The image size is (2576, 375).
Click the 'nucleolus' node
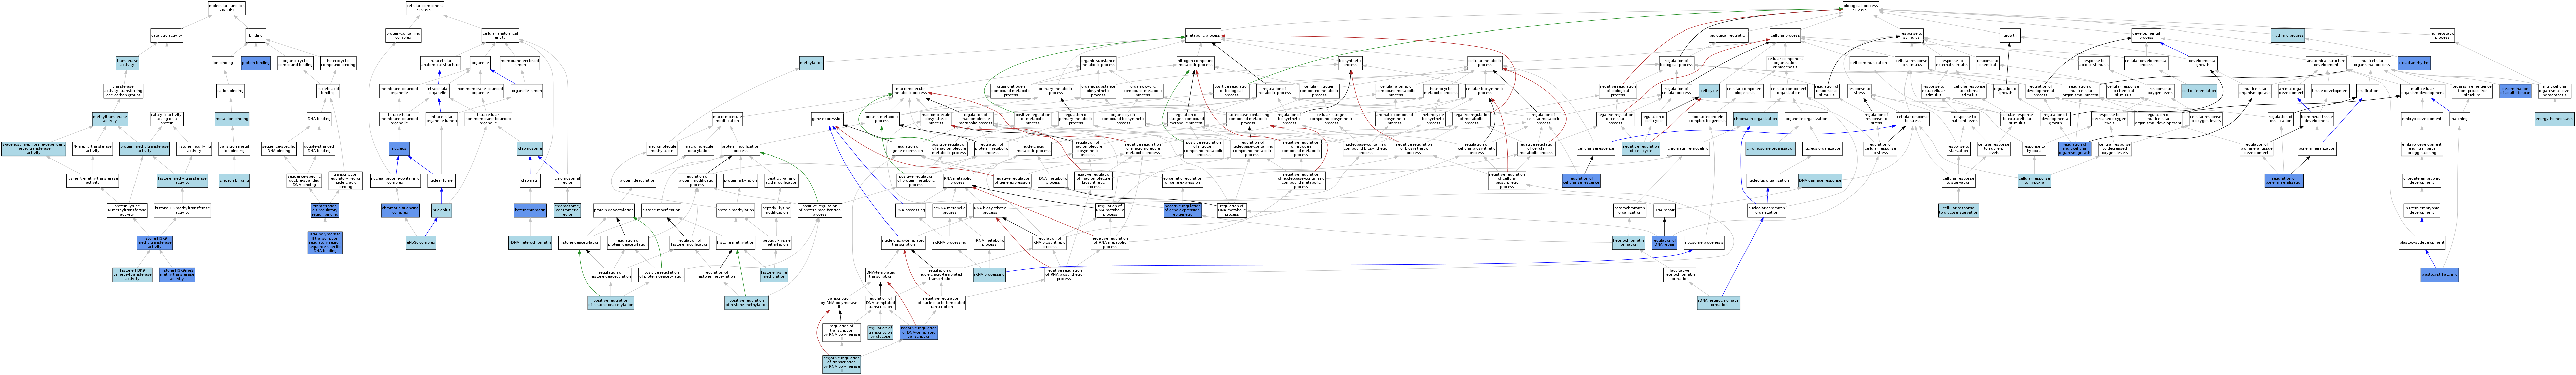coord(441,211)
